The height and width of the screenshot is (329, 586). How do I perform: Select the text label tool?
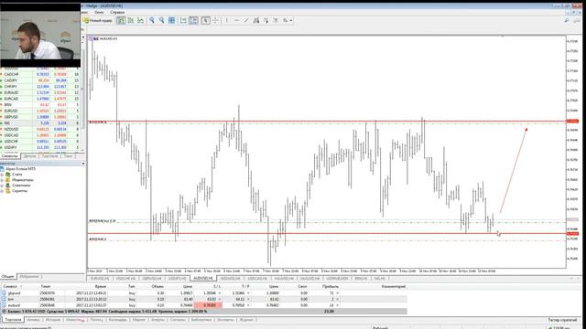pos(276,20)
